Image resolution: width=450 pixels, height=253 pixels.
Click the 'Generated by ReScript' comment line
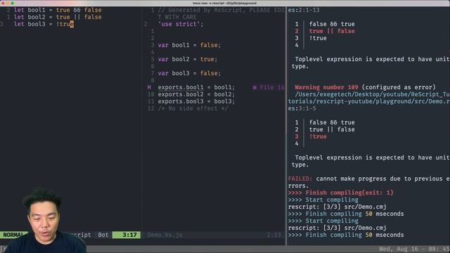(x=221, y=10)
